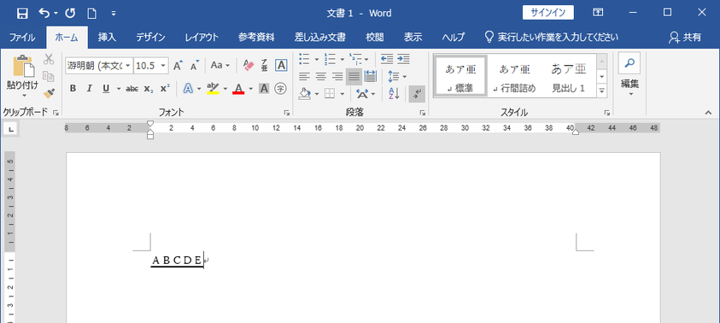Switch to the 校閲 tab
The width and height of the screenshot is (720, 323).
(x=375, y=38)
